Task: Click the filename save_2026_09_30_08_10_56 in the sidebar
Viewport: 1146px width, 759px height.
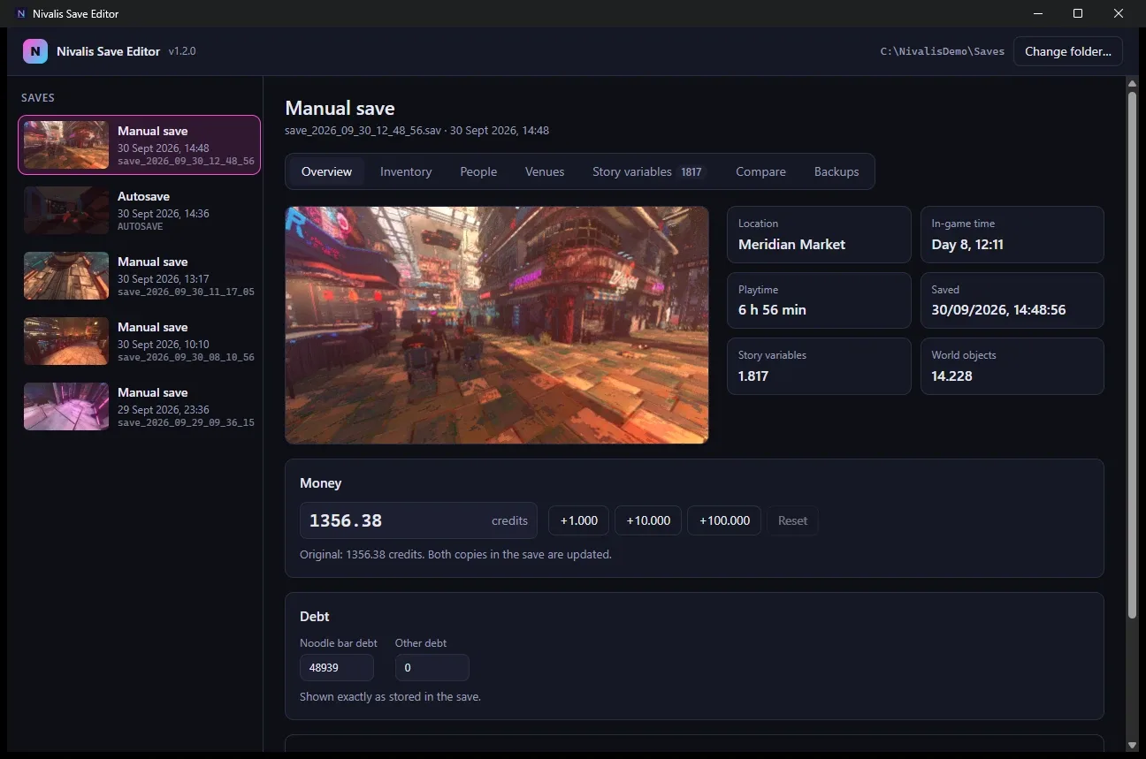Action: click(186, 357)
